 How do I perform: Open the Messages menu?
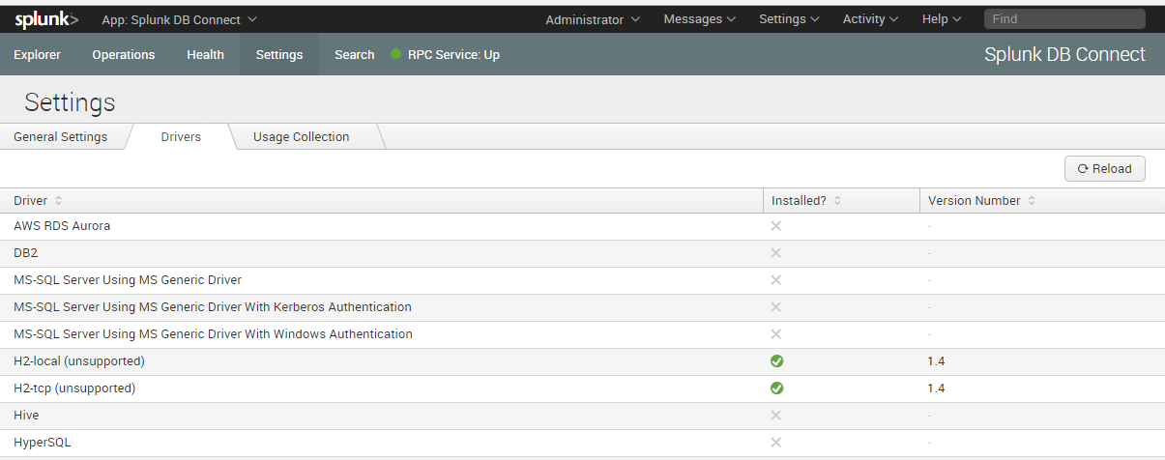[x=700, y=19]
